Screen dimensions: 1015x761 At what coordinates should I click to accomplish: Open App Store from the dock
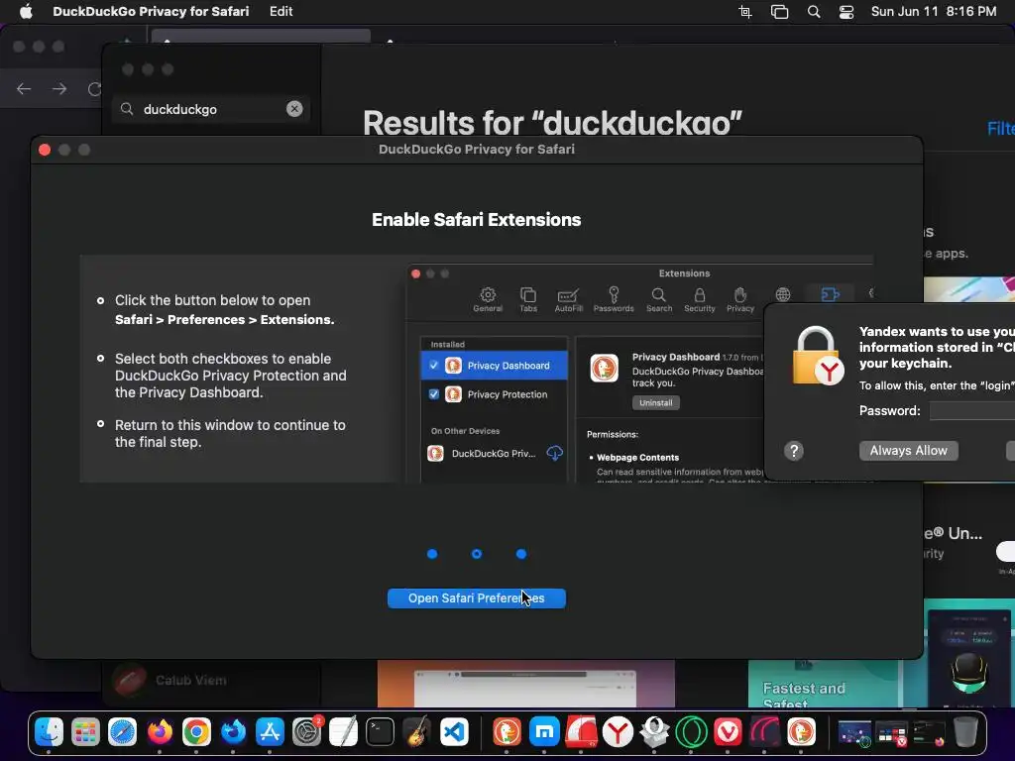(x=270, y=732)
